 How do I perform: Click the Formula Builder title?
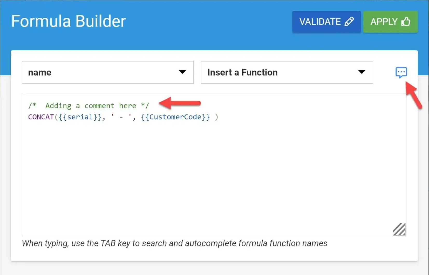click(x=69, y=21)
